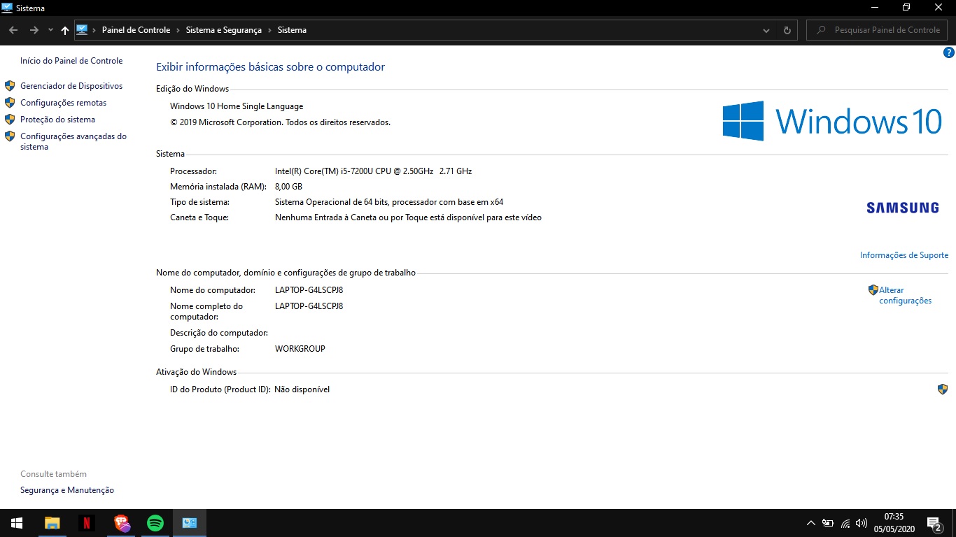
Task: Open Netflix from the taskbar
Action: point(87,522)
